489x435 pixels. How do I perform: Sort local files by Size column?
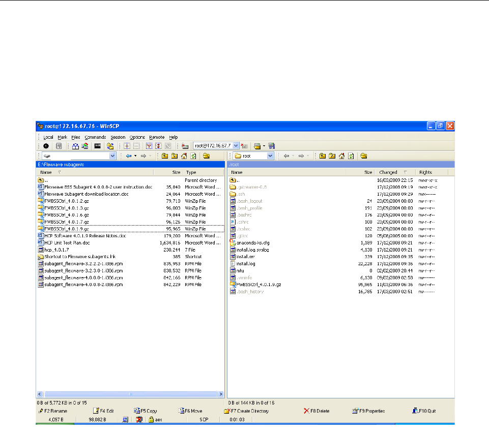point(168,172)
